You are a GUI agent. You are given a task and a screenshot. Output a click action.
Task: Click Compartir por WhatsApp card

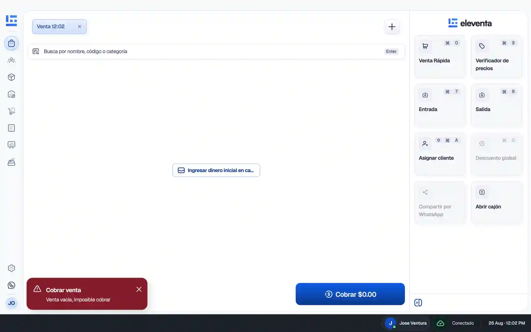440,203
